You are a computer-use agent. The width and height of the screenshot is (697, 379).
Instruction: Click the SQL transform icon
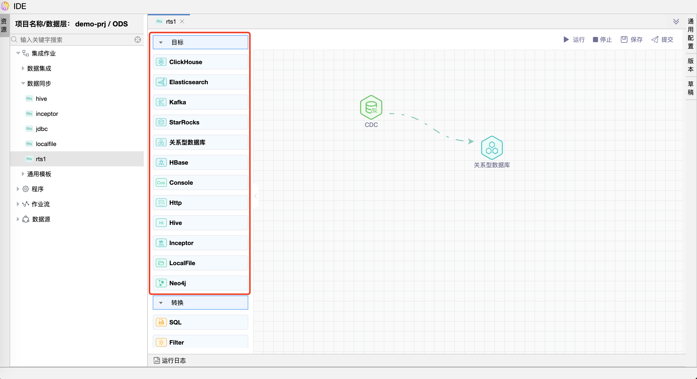pos(161,322)
